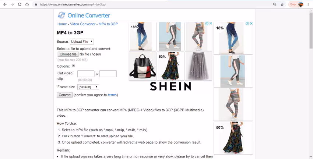The width and height of the screenshot is (313, 159).
Task: Open the zoom magnifier icon in address bar
Action: tap(275, 4)
